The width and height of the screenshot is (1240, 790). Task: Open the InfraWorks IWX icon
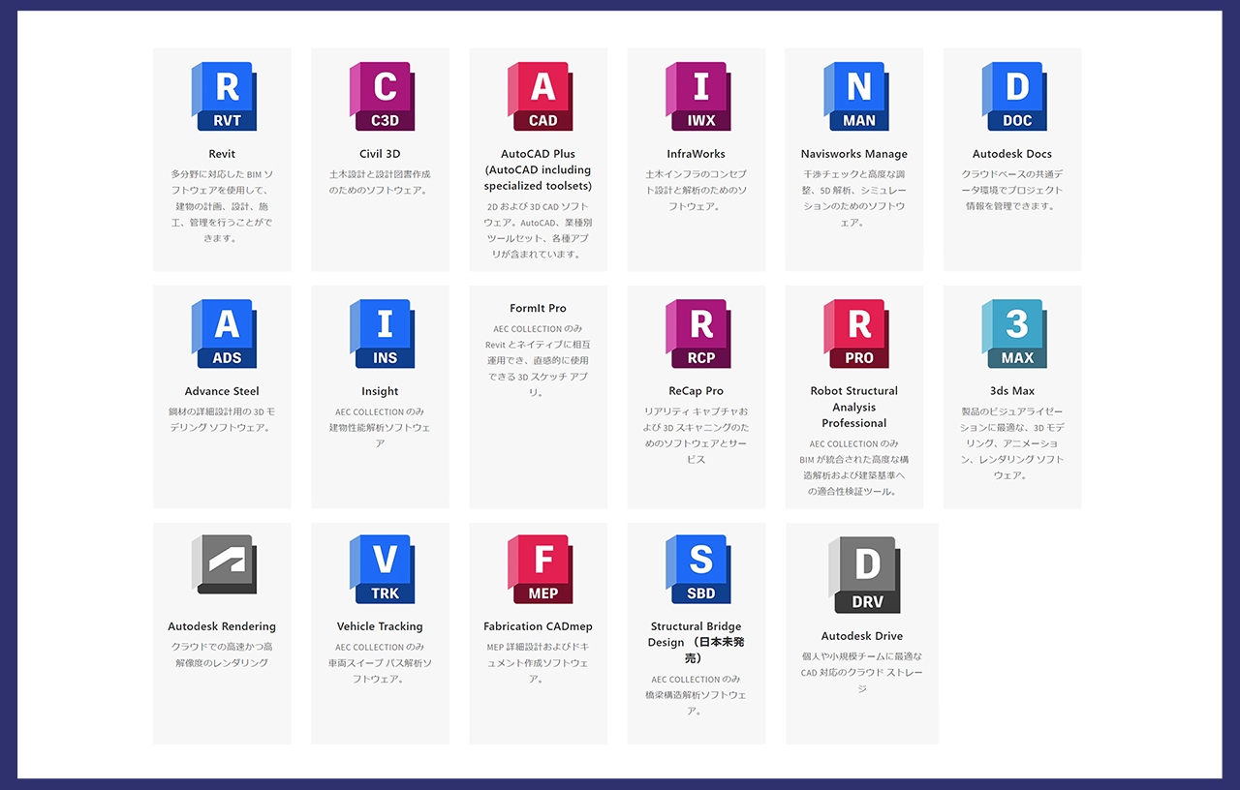click(697, 97)
